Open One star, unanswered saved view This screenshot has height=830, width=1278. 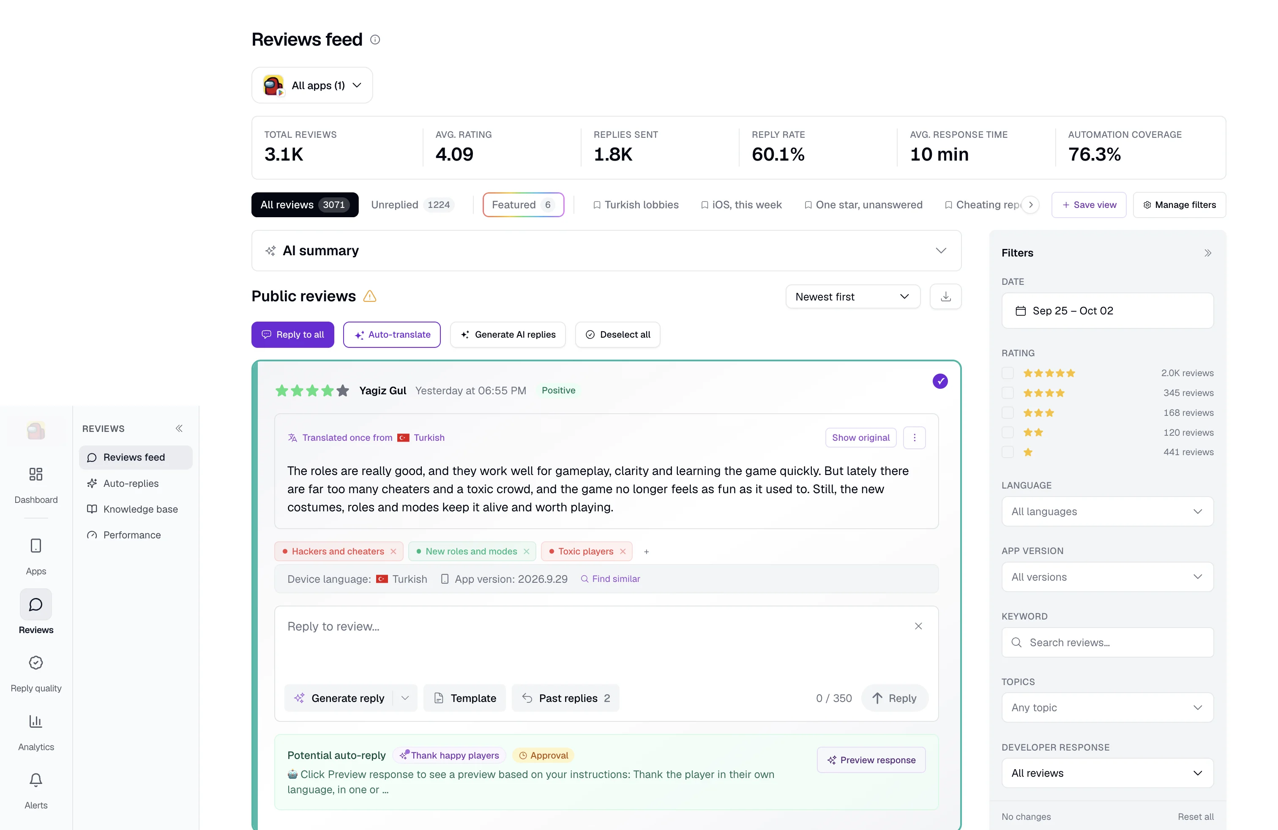tap(863, 205)
